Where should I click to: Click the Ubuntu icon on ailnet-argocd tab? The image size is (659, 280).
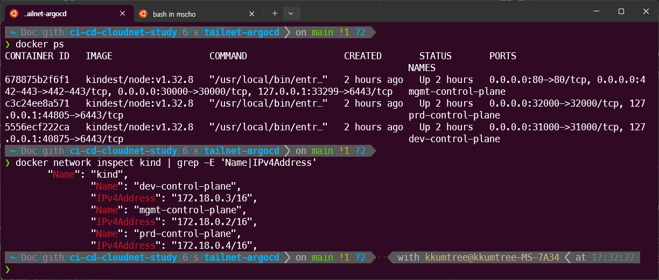click(14, 13)
